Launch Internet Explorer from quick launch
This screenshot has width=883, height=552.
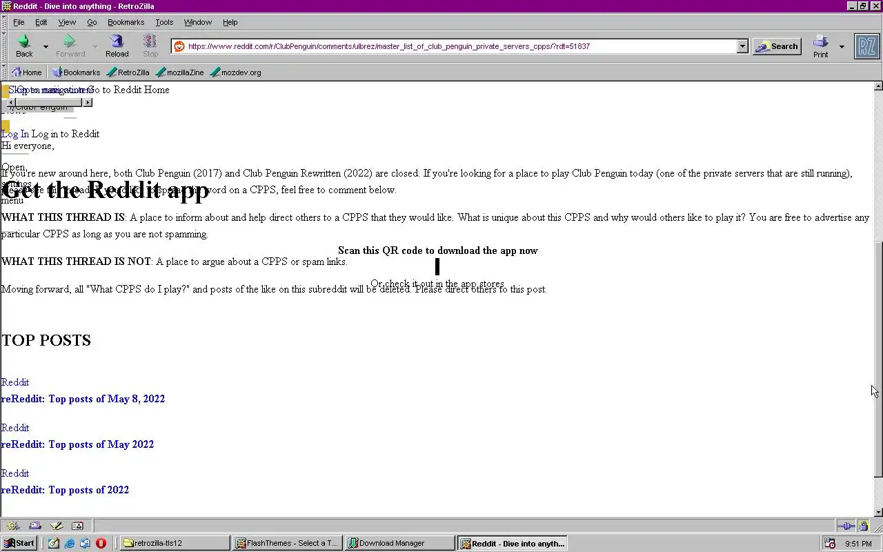coord(70,543)
